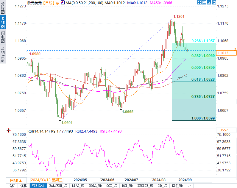The image size is (237, 188).
Task: Click the MA(0,0,50,21,200,100) parameters label
Action: (x=84, y=3)
